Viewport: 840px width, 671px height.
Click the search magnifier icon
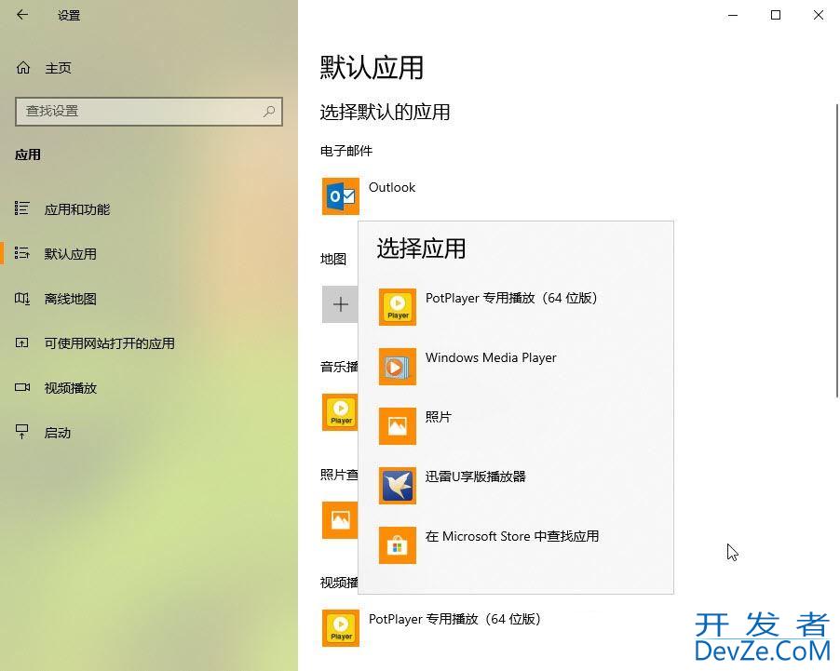[269, 111]
